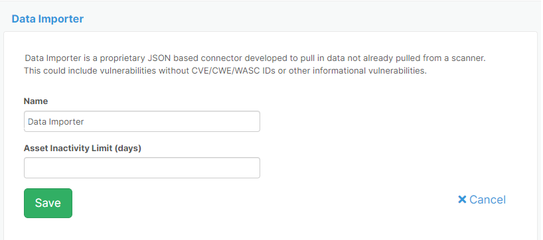Click '(days)' in the inactivity label
Viewport: 543px width, 240px height.
coord(128,149)
